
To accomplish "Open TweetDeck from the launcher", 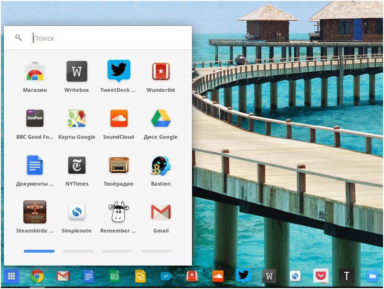I will pos(118,71).
